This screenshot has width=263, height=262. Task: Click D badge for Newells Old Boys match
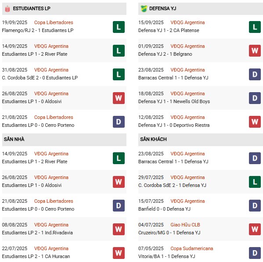255,98
